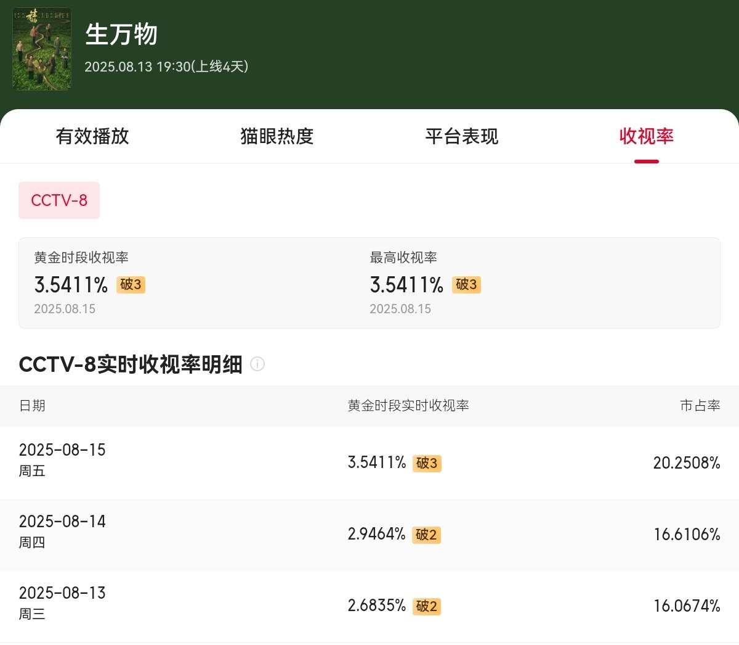
Task: Click the 黄金时段实时收视率 column header
Action: [408, 406]
